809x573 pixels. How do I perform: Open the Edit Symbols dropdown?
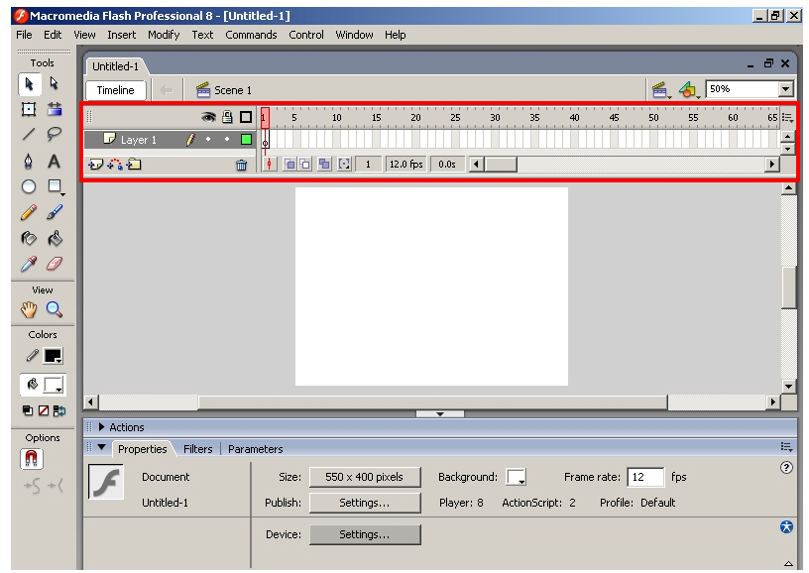pyautogui.click(x=689, y=90)
